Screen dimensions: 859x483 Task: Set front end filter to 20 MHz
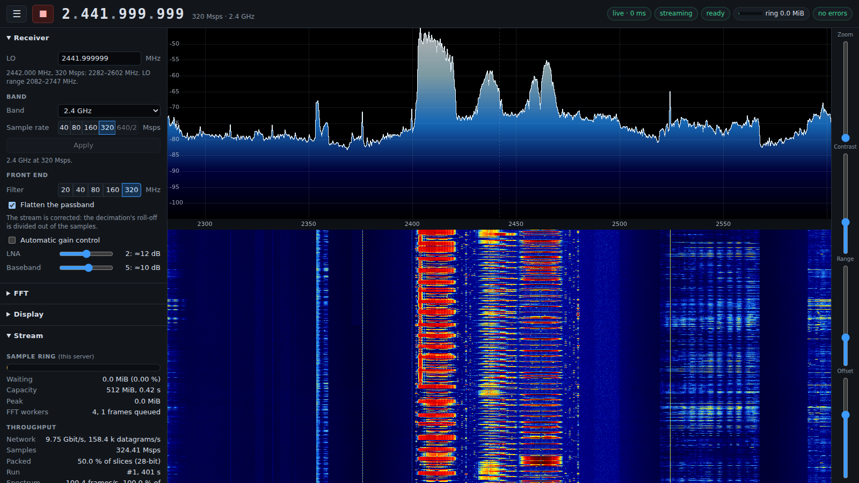coord(65,190)
